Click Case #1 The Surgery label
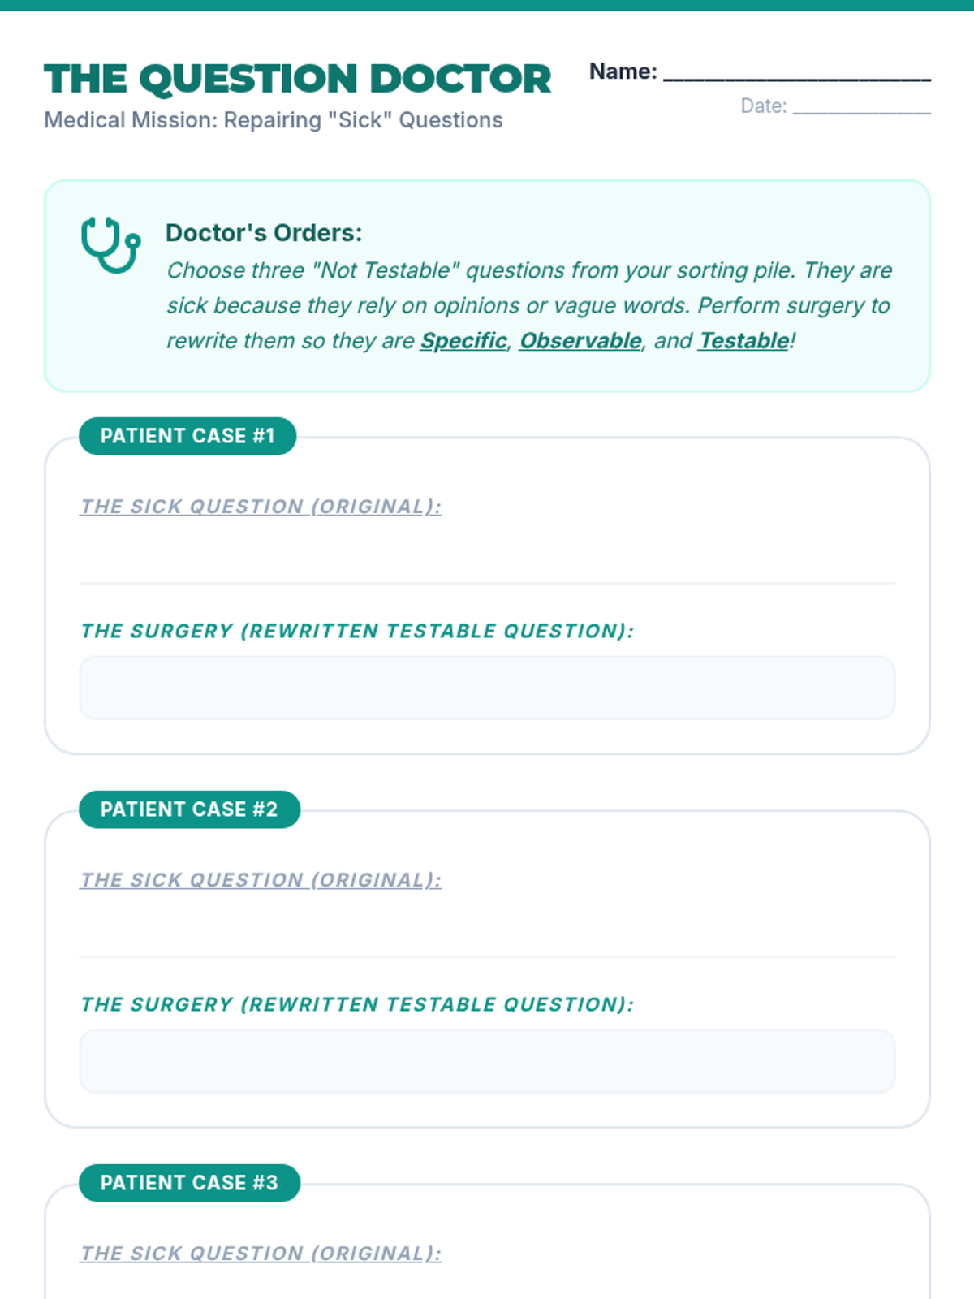The height and width of the screenshot is (1299, 974). pyautogui.click(x=357, y=631)
